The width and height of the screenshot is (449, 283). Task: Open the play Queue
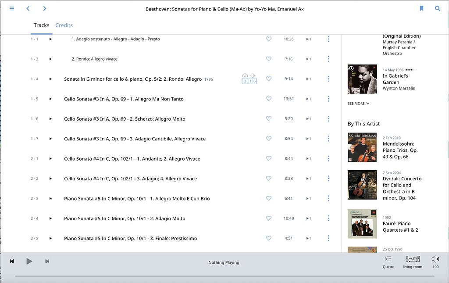tap(388, 262)
